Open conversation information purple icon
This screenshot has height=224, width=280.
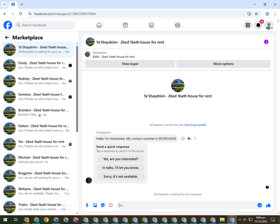point(266,42)
